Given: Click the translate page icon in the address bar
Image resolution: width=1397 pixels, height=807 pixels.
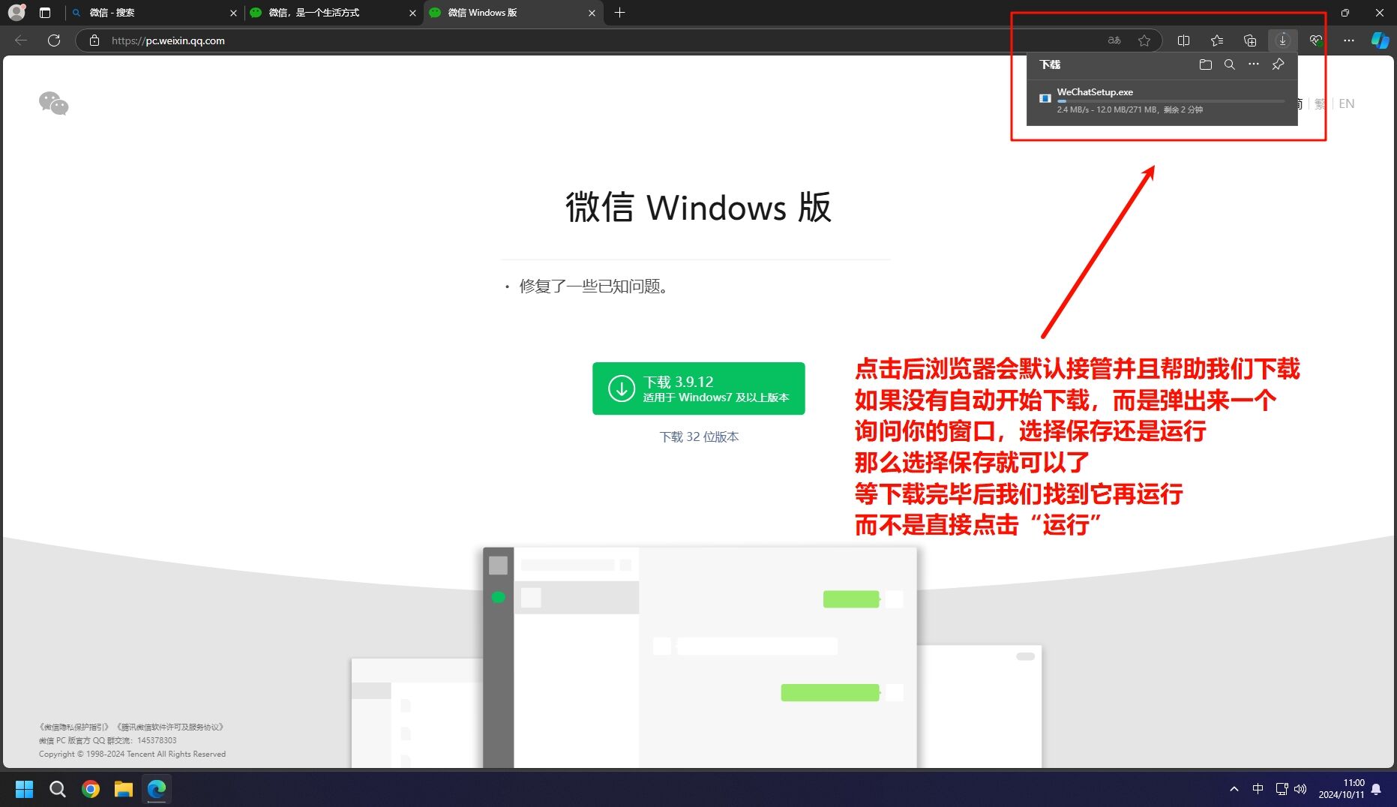Looking at the screenshot, I should [1114, 40].
